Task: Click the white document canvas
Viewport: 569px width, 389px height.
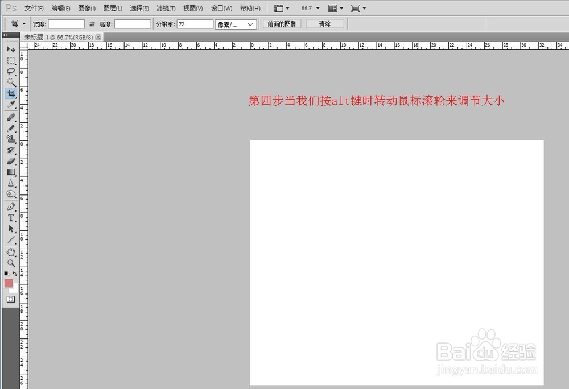Action: coord(397,263)
